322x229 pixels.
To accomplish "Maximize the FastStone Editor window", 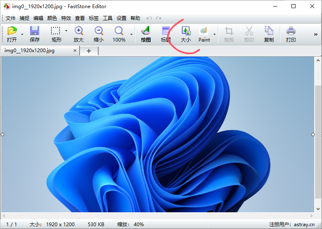I will [x=293, y=7].
